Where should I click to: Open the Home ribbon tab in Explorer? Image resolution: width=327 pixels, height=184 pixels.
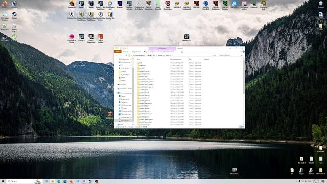coord(126,52)
